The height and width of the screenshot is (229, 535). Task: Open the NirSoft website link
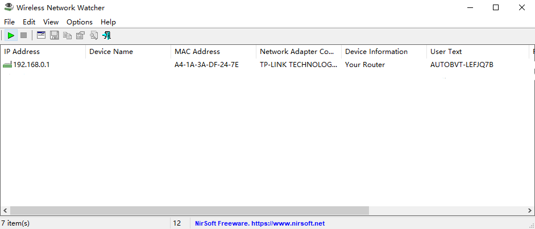tap(260, 224)
